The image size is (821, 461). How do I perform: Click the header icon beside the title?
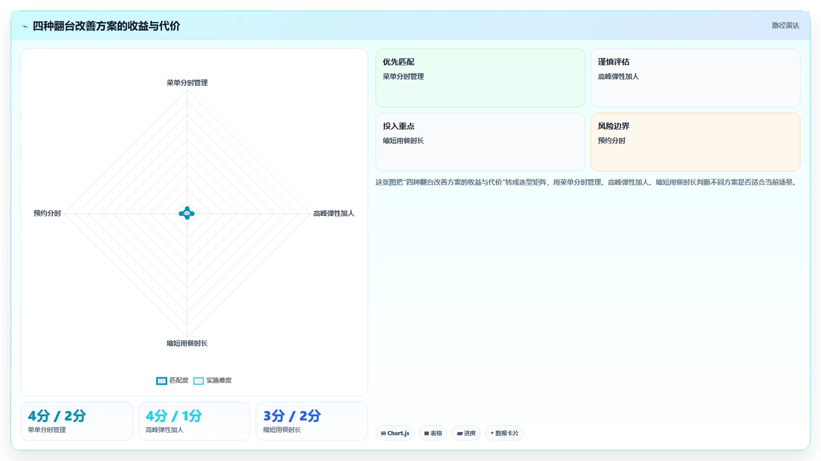point(25,26)
